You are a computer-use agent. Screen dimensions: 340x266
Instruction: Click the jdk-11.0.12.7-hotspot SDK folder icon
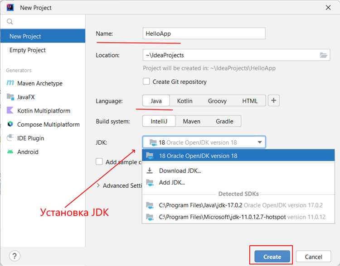click(150, 217)
